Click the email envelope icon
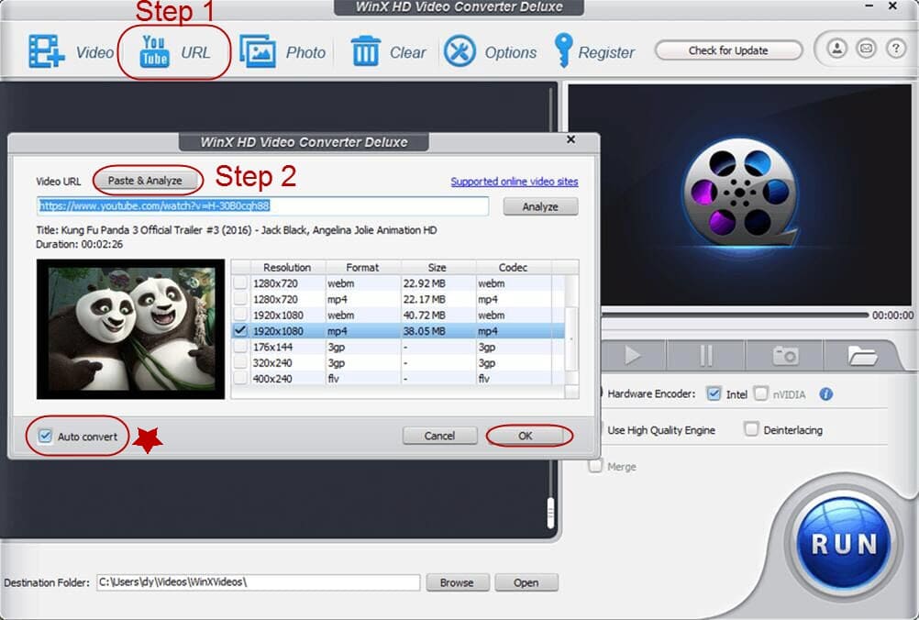Viewport: 919px width, 620px height. (866, 49)
